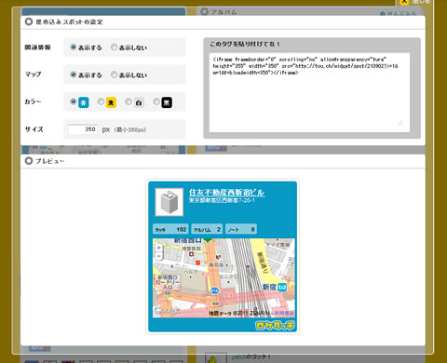Click the blue 青 color swatch
The height and width of the screenshot is (363, 447).
click(x=84, y=102)
